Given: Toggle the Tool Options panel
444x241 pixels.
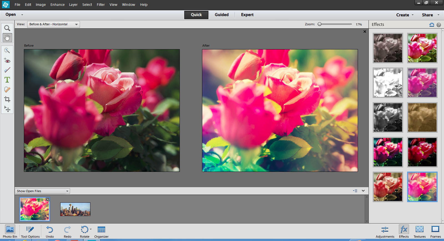Looking at the screenshot, I should coord(30,231).
